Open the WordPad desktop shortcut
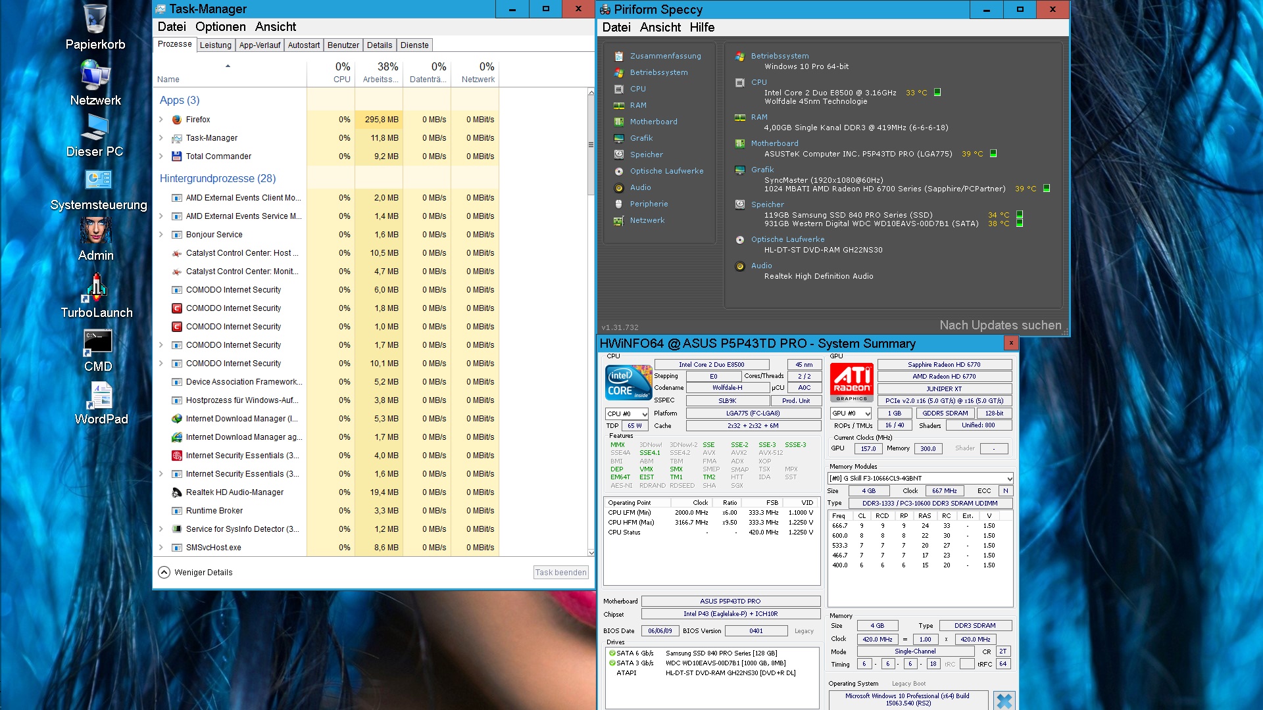1263x710 pixels. coord(101,402)
